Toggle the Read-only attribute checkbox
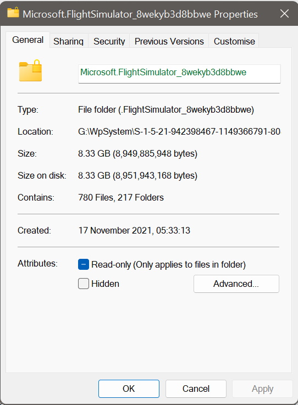298x405 pixels. [84, 264]
